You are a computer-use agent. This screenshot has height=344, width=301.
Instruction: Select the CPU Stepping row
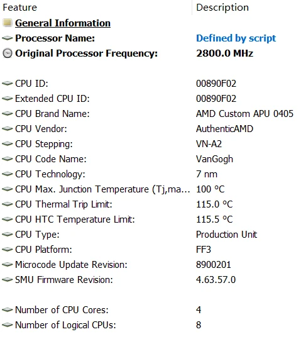click(x=150, y=144)
